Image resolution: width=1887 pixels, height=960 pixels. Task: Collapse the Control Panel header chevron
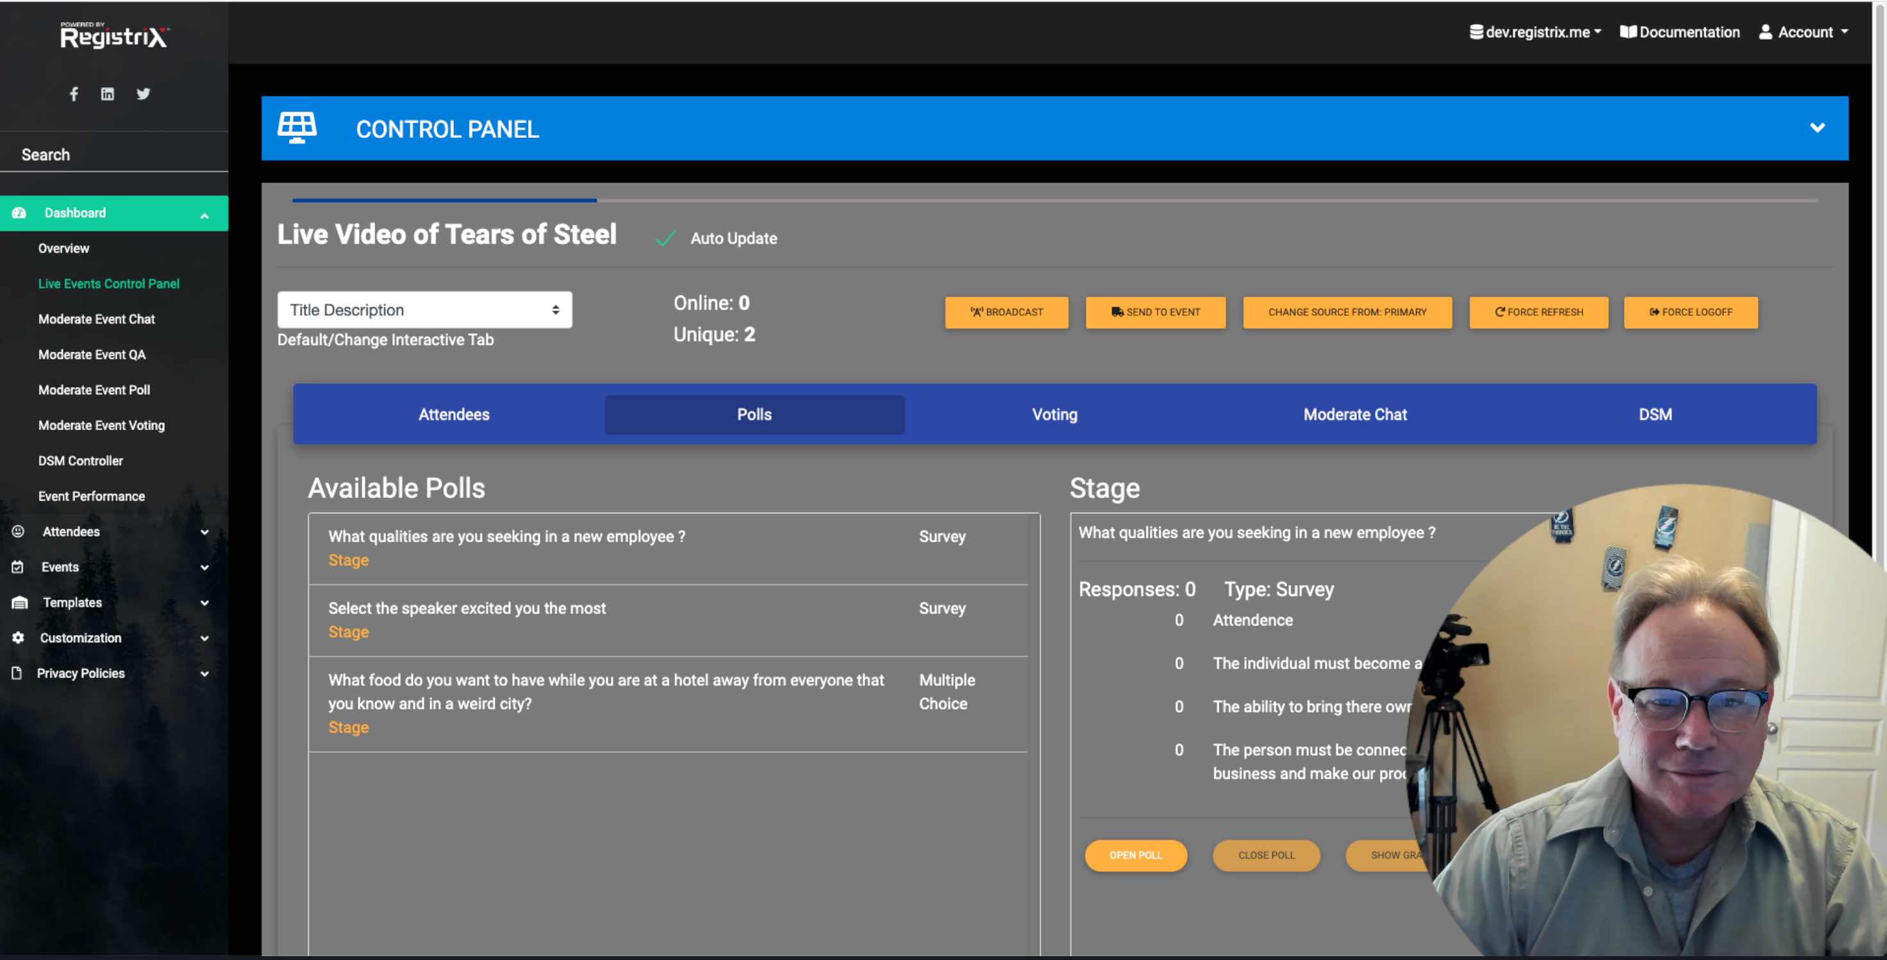pos(1816,128)
